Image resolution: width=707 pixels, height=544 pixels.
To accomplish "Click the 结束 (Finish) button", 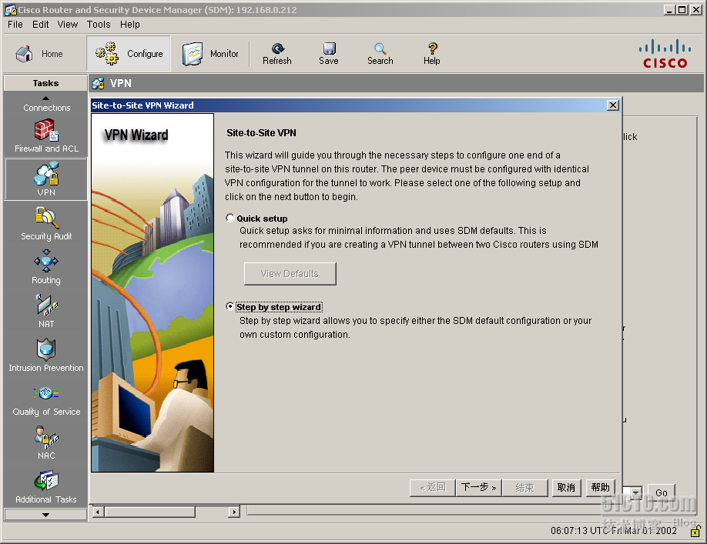I will point(524,488).
